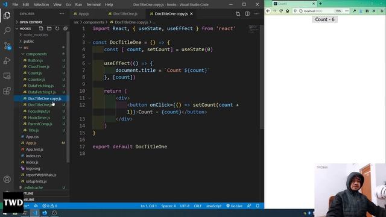
Task: Click the UTF-8 encoding selector
Action: 185,206
